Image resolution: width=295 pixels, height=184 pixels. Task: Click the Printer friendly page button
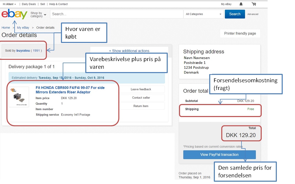tap(240, 33)
